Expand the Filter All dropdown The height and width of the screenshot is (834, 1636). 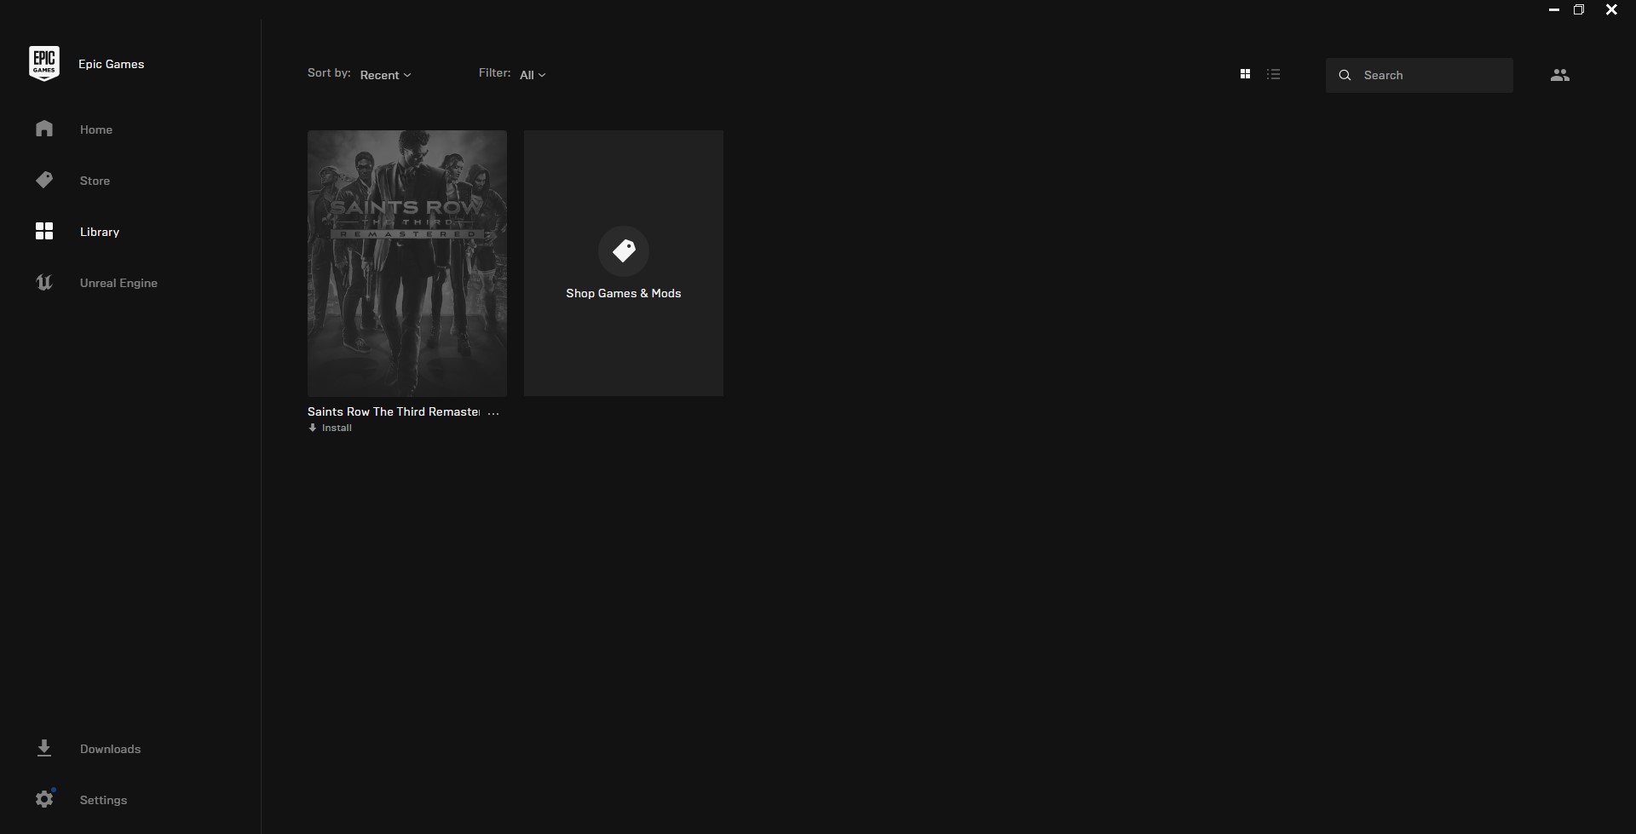click(x=533, y=75)
